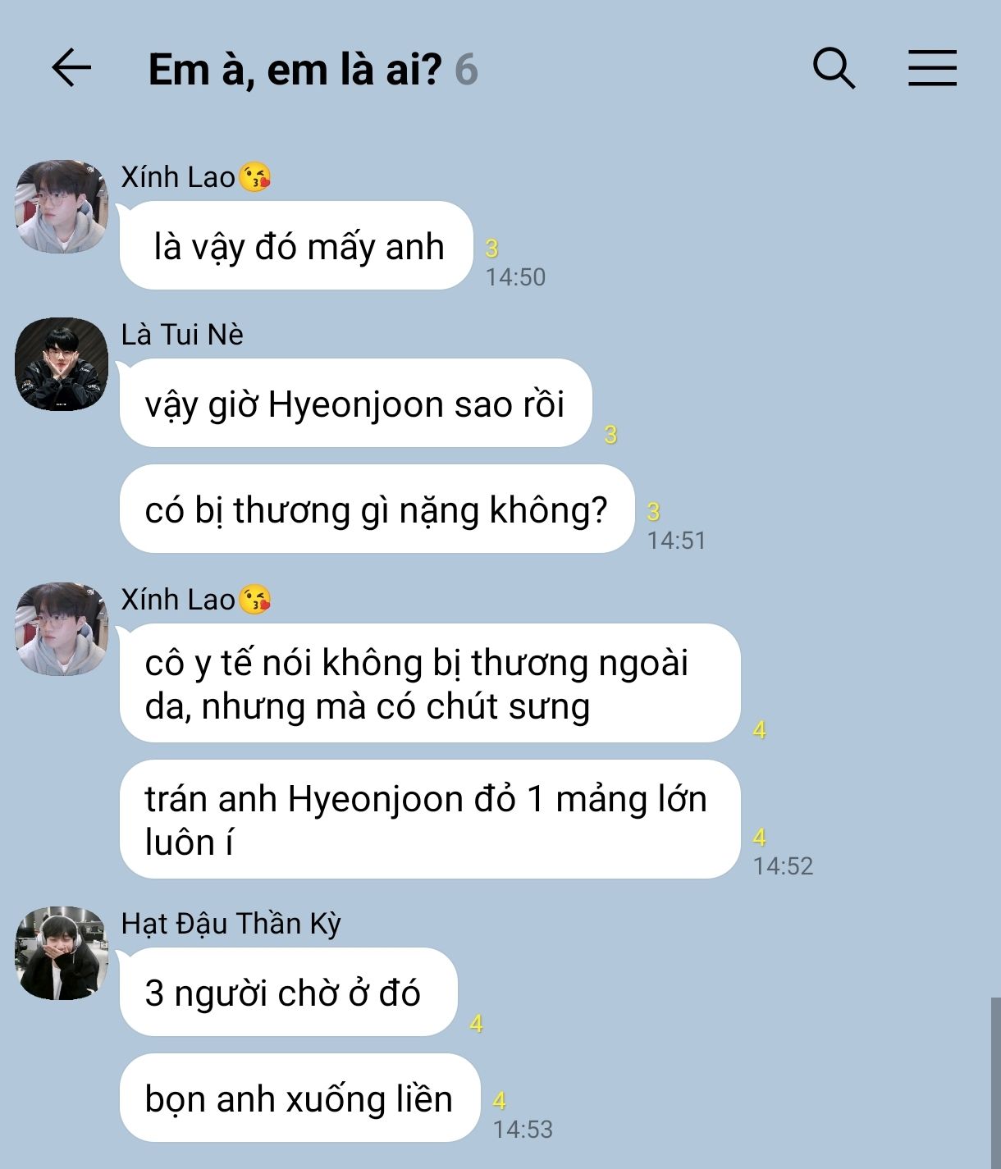Tap the sender name 'Là Tui Nè'
Image resolution: width=1001 pixels, height=1169 pixels.
[182, 335]
